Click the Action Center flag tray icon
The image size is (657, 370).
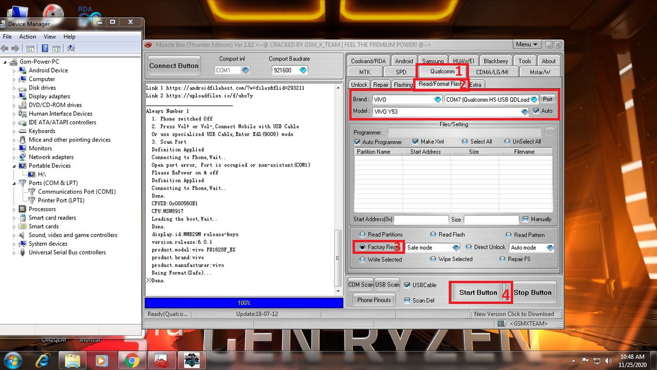point(585,361)
